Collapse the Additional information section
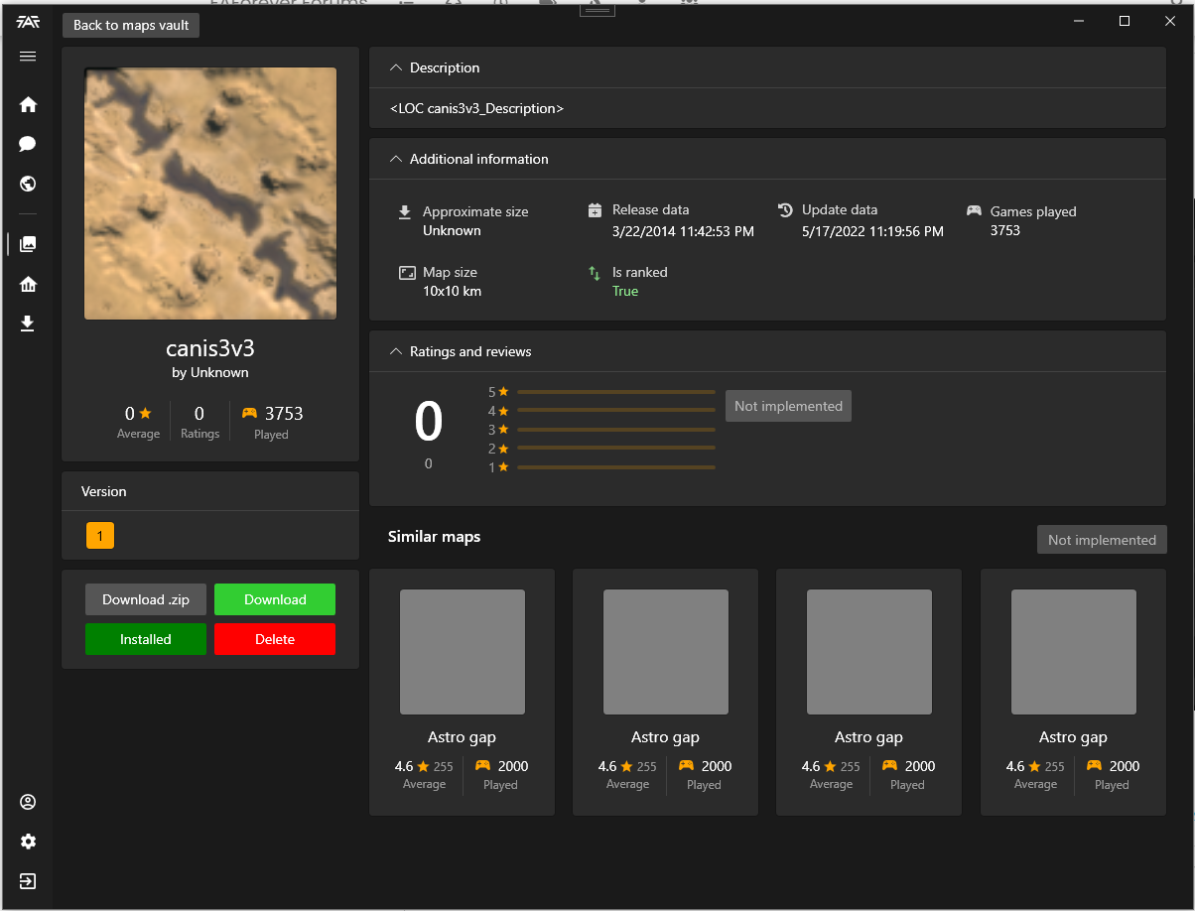 (397, 159)
